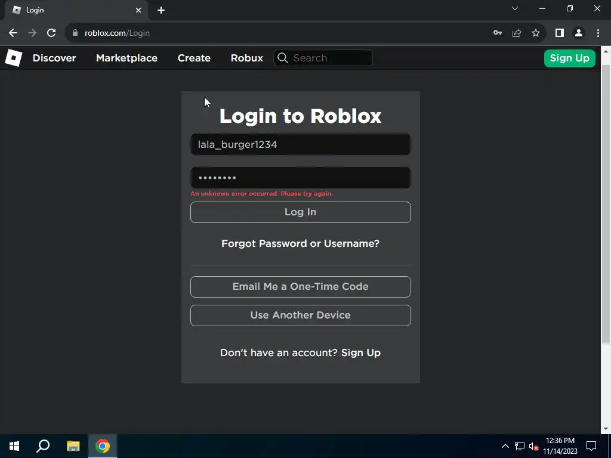Open the tab search chevron
The height and width of the screenshot is (458, 611).
click(x=515, y=8)
